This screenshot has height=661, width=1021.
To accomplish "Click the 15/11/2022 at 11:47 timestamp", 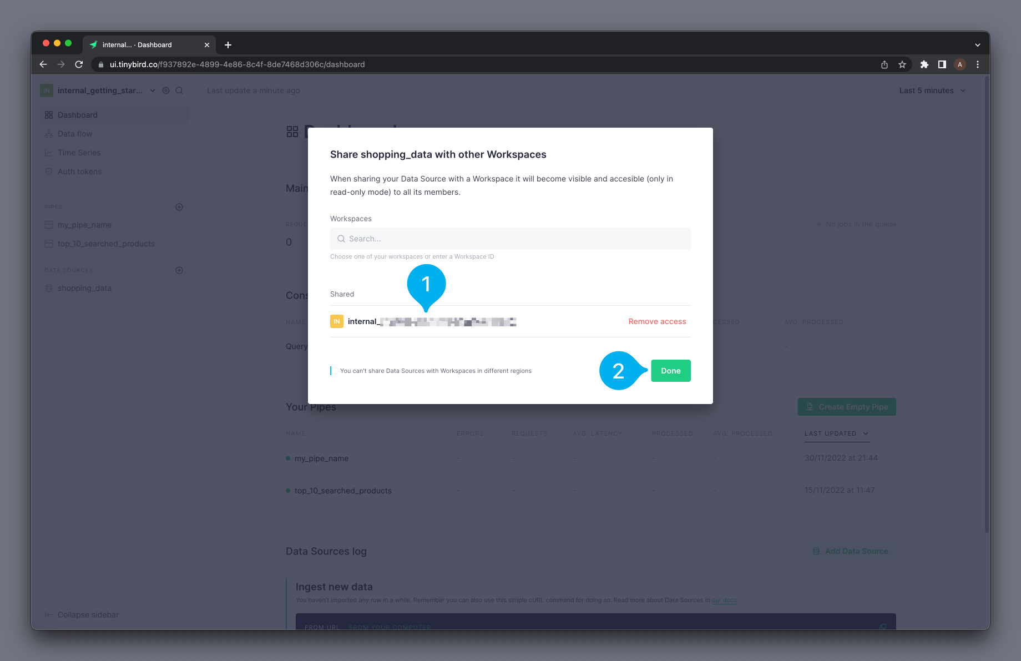I will click(840, 490).
